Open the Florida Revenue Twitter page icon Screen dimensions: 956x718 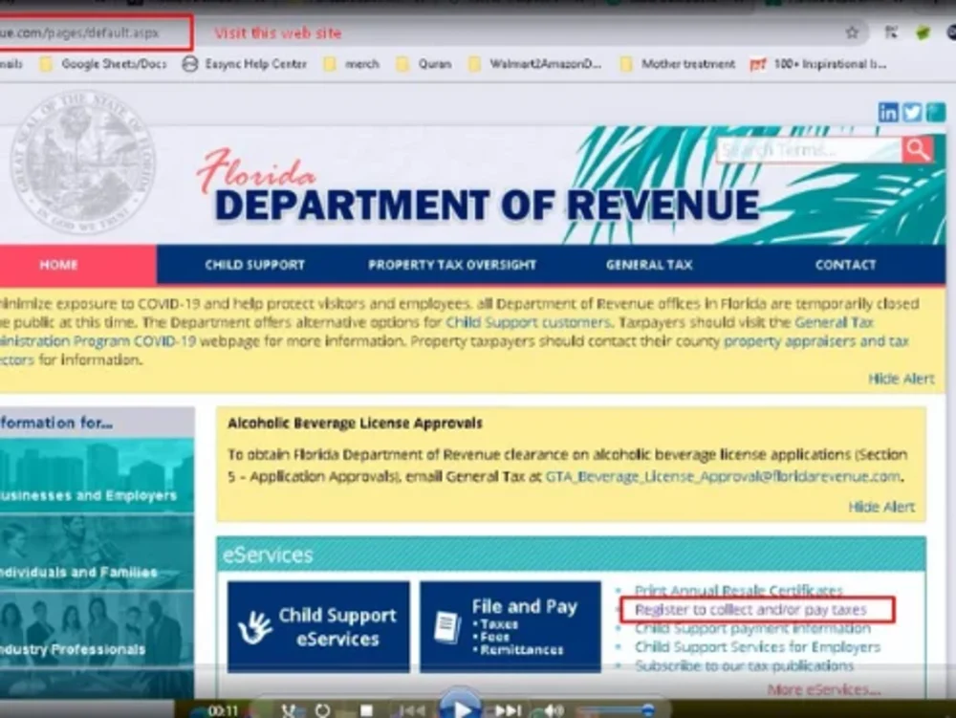[912, 112]
